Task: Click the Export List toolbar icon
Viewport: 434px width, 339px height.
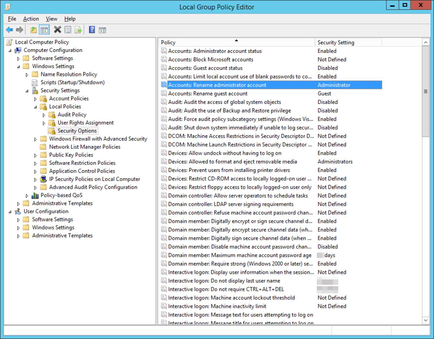Action: tap(78, 30)
